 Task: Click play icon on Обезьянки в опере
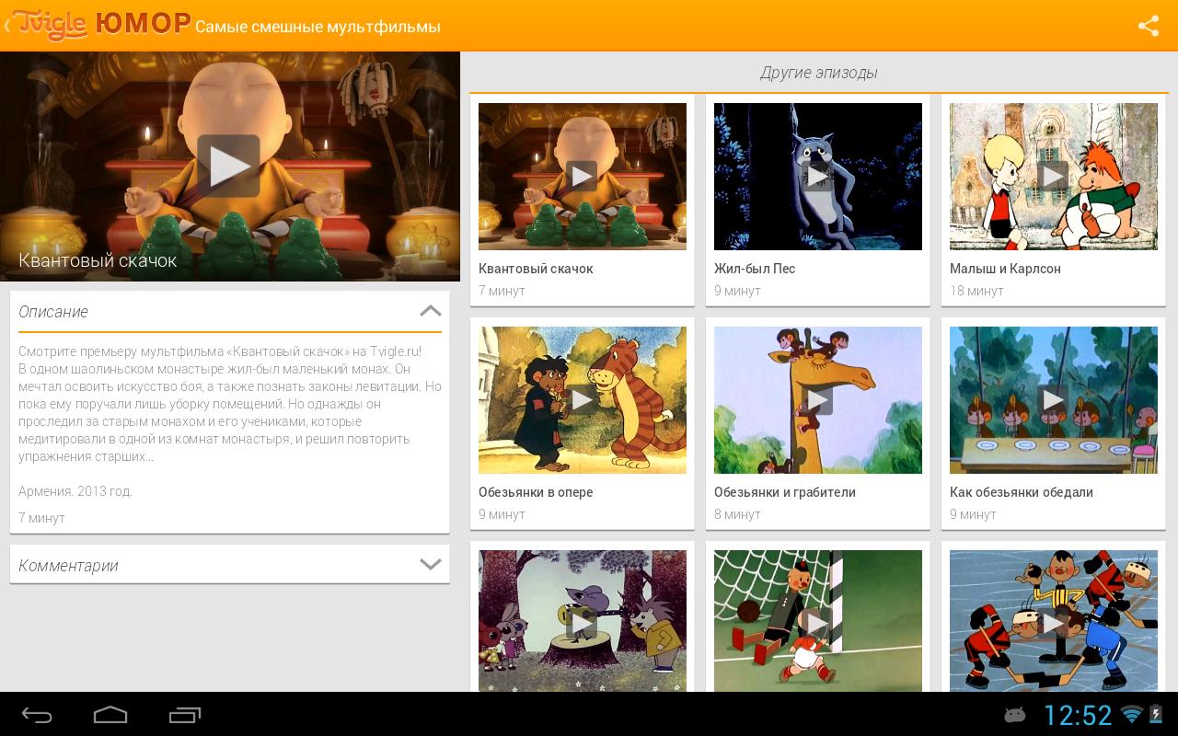[582, 399]
